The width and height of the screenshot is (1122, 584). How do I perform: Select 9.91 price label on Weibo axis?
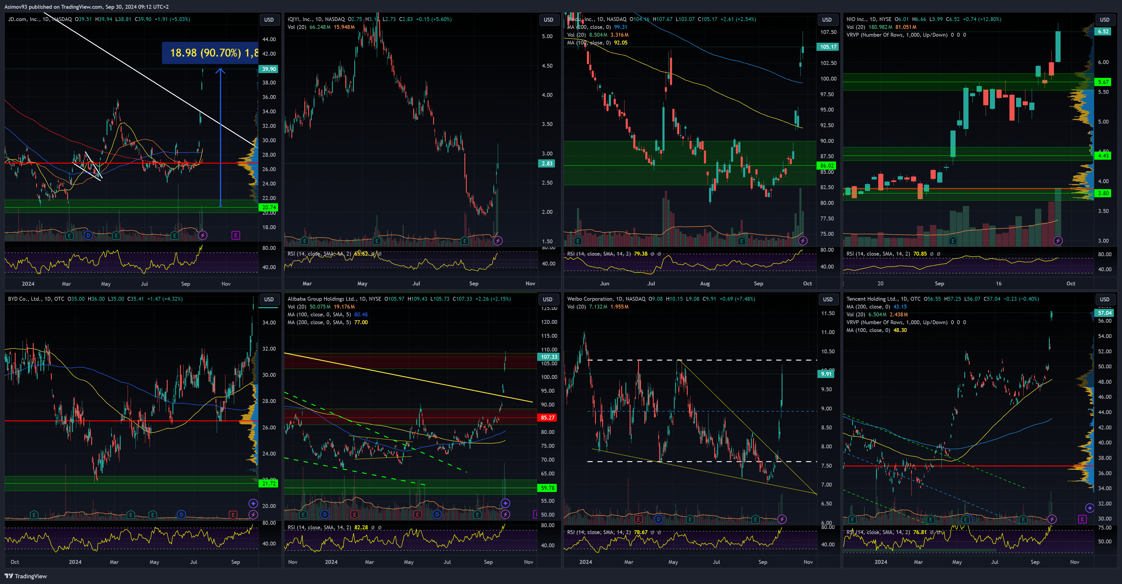[x=826, y=374]
